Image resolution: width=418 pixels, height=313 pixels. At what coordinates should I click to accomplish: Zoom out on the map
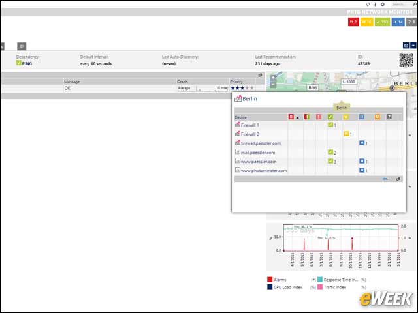click(x=273, y=85)
